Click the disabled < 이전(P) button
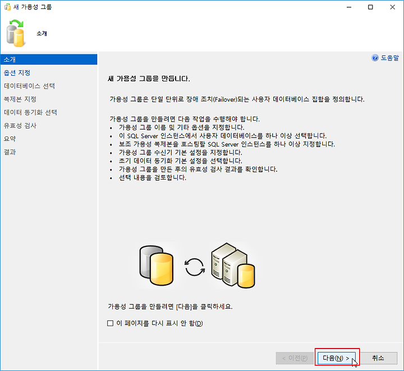The image size is (404, 371). tap(295, 358)
